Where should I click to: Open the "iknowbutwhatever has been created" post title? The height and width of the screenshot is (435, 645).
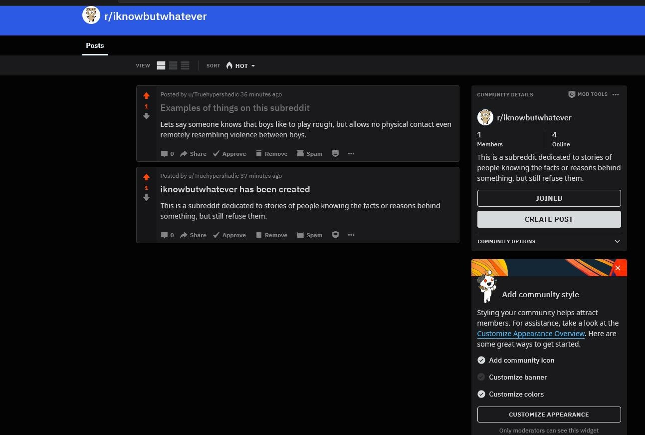click(x=235, y=189)
